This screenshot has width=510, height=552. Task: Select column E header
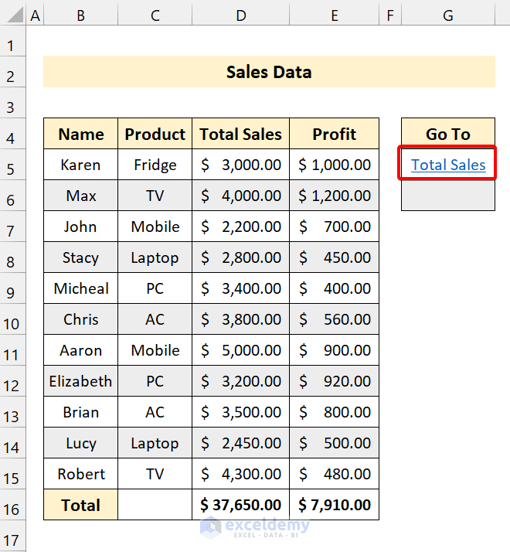(335, 13)
